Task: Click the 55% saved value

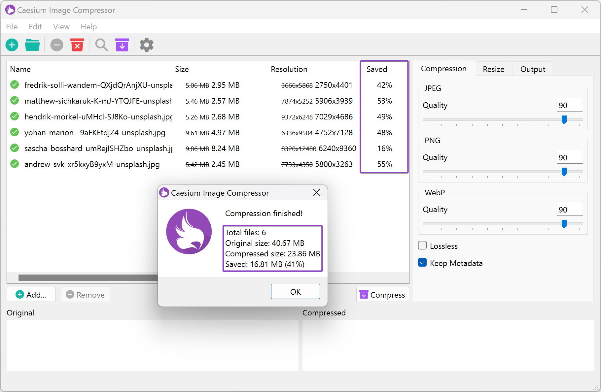Action: [385, 164]
